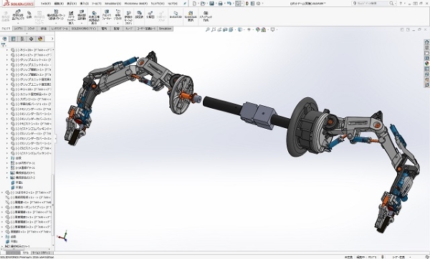Click the Help question mark button
Screen dimensions: 430x259
(x=401, y=4)
